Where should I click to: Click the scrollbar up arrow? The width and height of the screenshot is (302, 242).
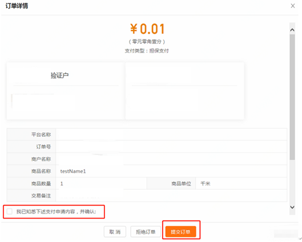point(292,30)
